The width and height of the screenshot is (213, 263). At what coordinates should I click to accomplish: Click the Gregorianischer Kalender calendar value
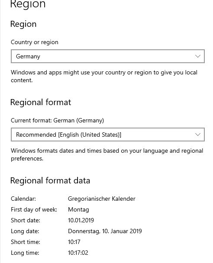(102, 199)
